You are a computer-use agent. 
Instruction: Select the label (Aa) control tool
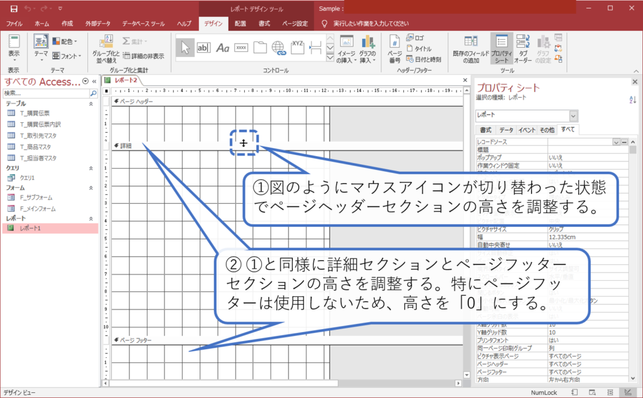[223, 48]
